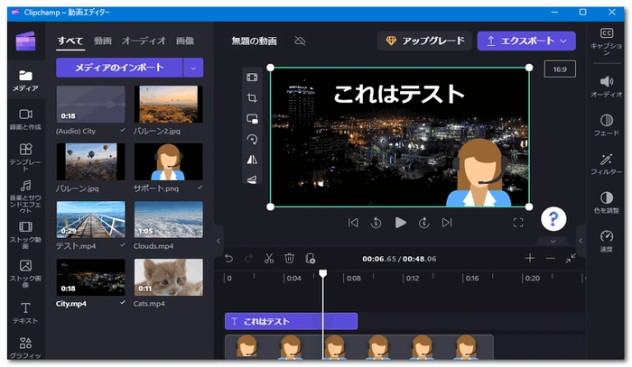The width and height of the screenshot is (632, 367).
Task: Click the rotate icon in preview toolbar
Action: [253, 139]
